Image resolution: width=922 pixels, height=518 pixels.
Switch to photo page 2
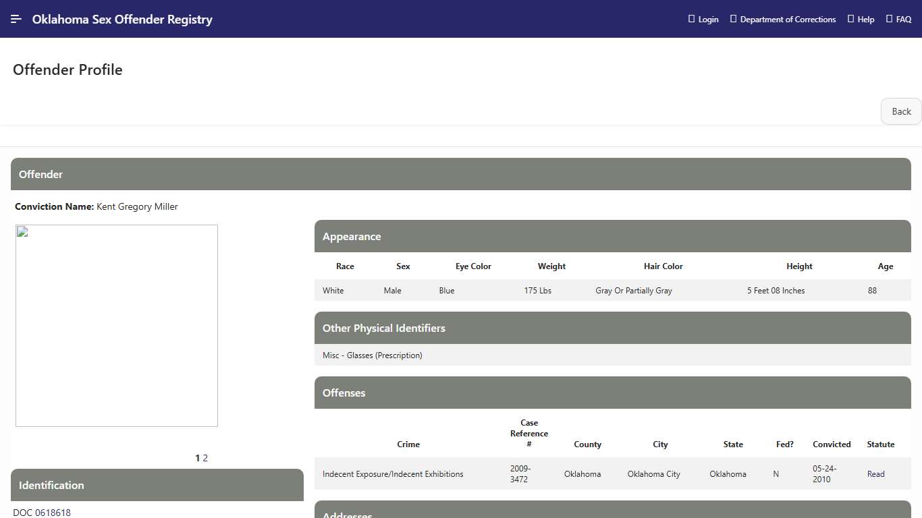[205, 458]
